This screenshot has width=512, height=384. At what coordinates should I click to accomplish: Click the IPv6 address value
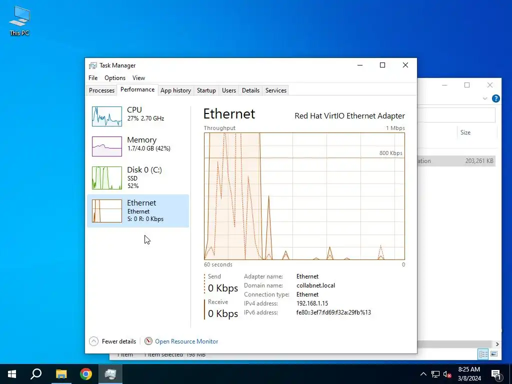point(333,312)
